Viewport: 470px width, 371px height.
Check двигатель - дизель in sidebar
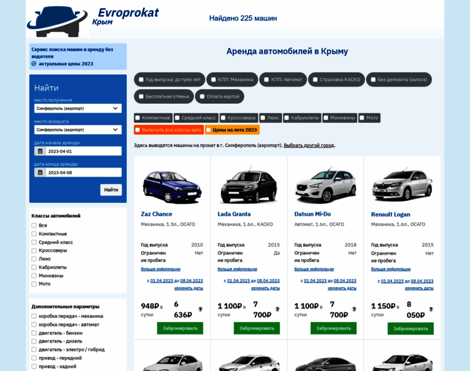point(34,341)
